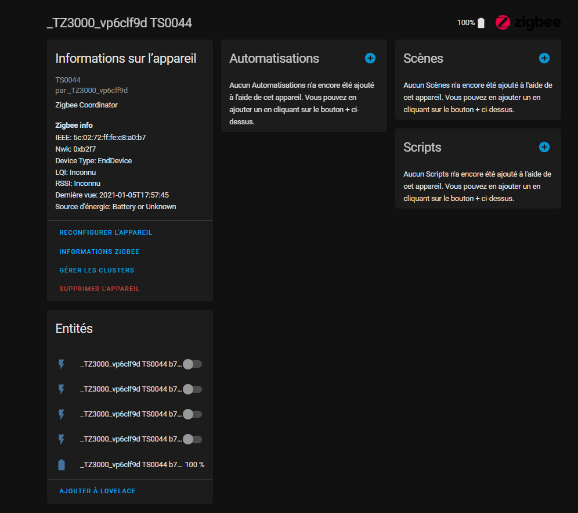Add a new Script via plus icon

544,147
